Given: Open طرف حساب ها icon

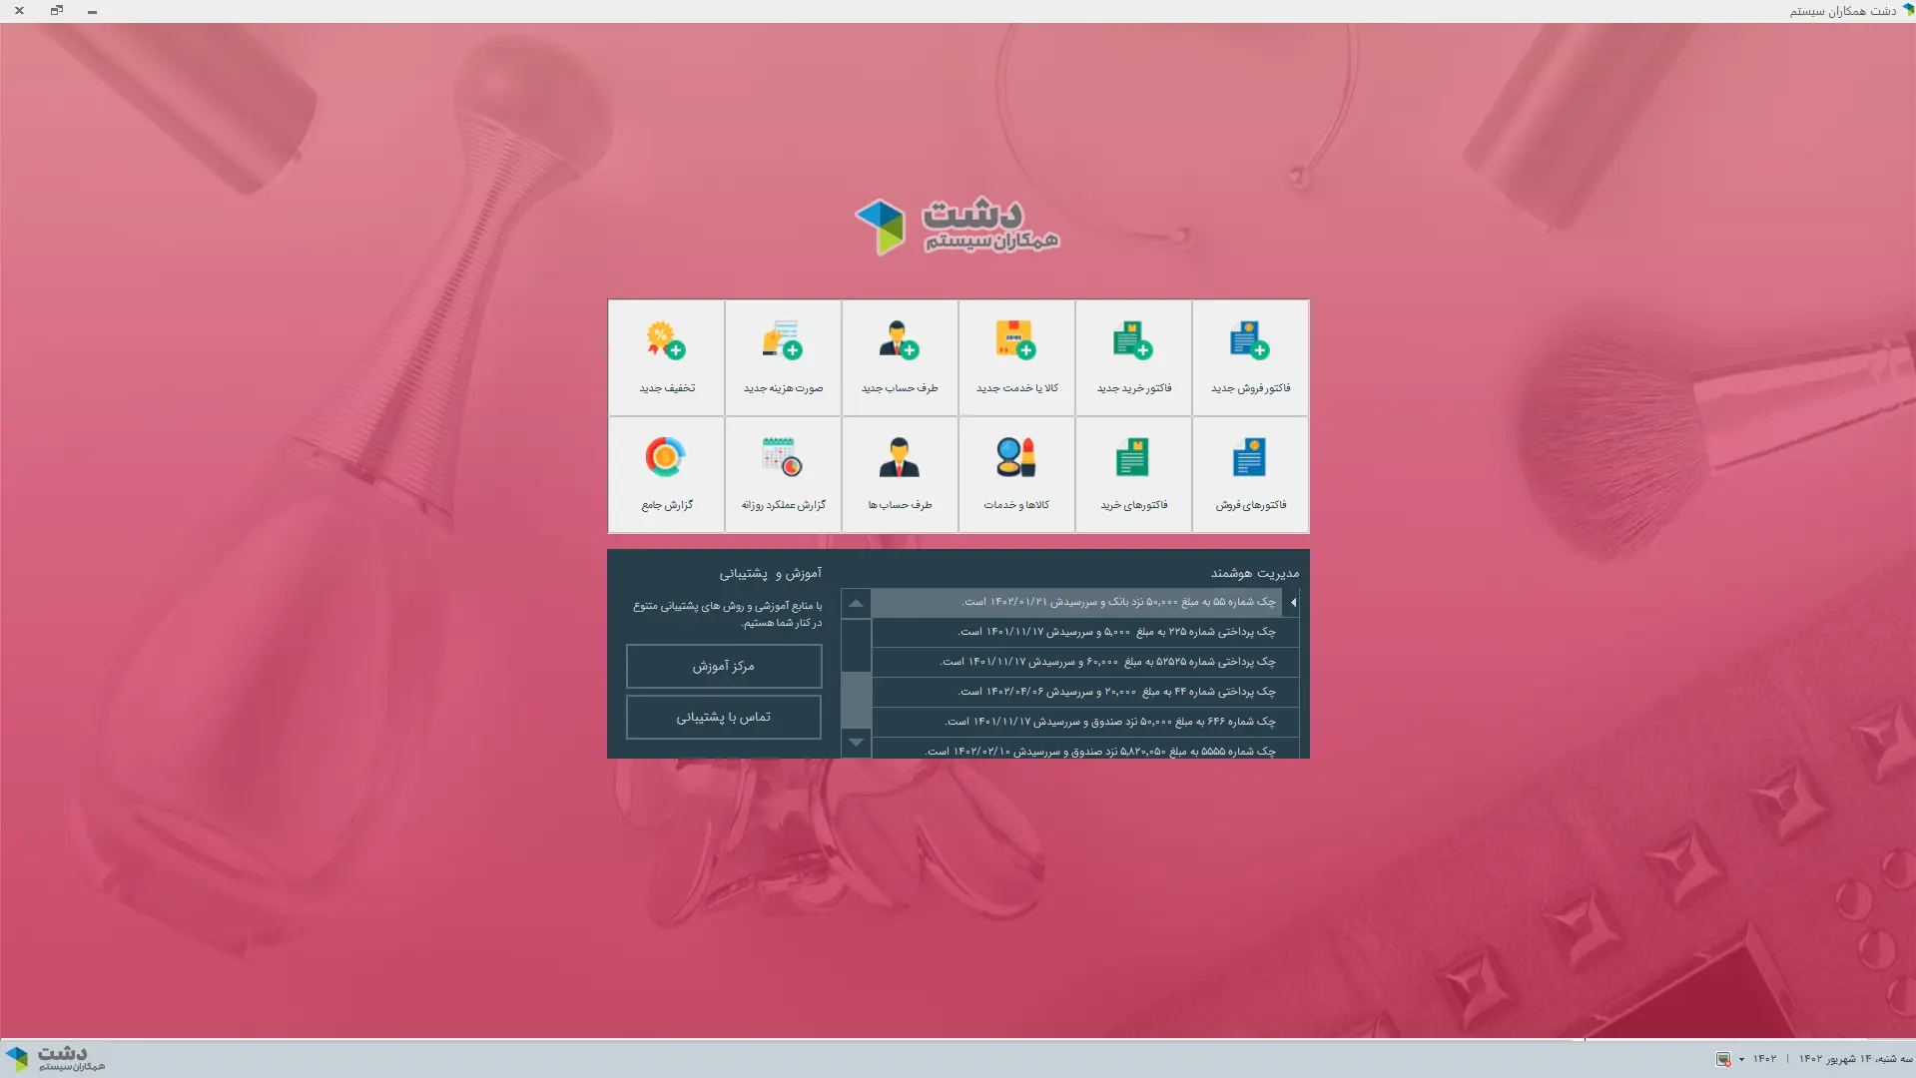Looking at the screenshot, I should (900, 474).
